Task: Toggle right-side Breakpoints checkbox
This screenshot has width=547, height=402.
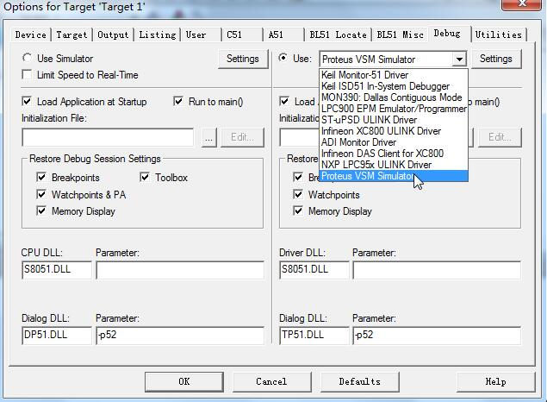Action: click(298, 178)
